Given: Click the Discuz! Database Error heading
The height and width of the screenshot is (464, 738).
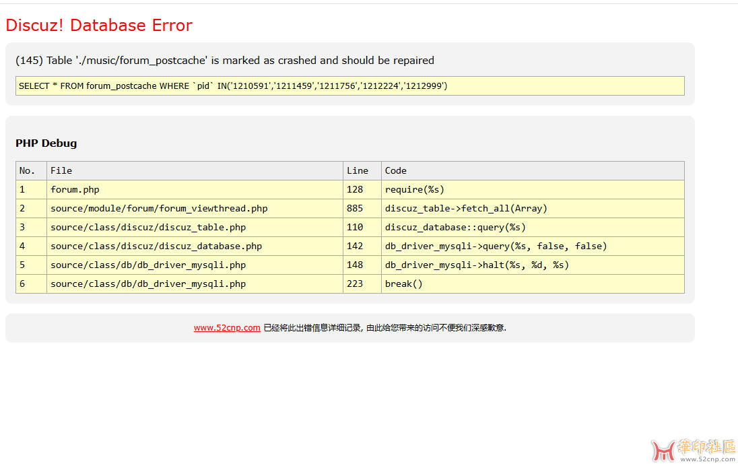Looking at the screenshot, I should click(x=99, y=25).
